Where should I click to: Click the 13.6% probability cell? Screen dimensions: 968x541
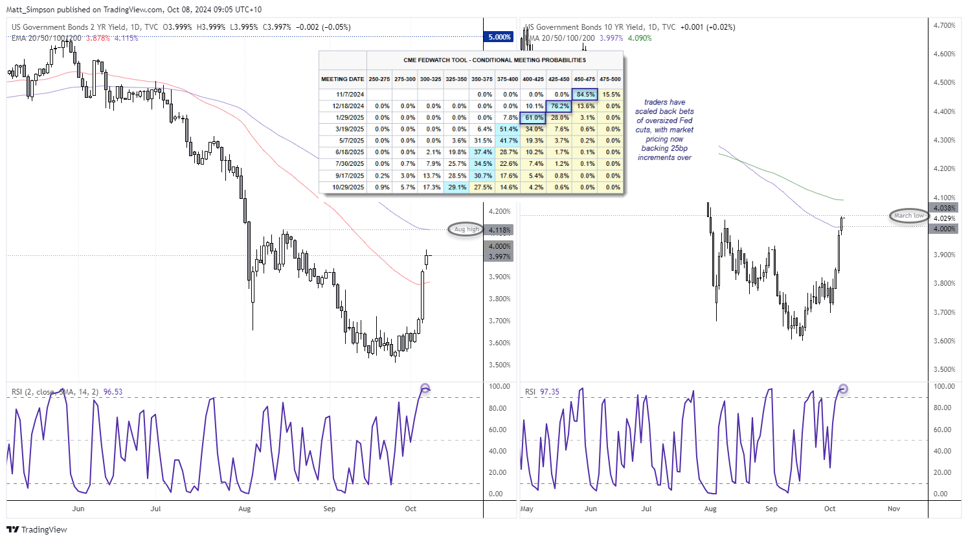tap(585, 106)
